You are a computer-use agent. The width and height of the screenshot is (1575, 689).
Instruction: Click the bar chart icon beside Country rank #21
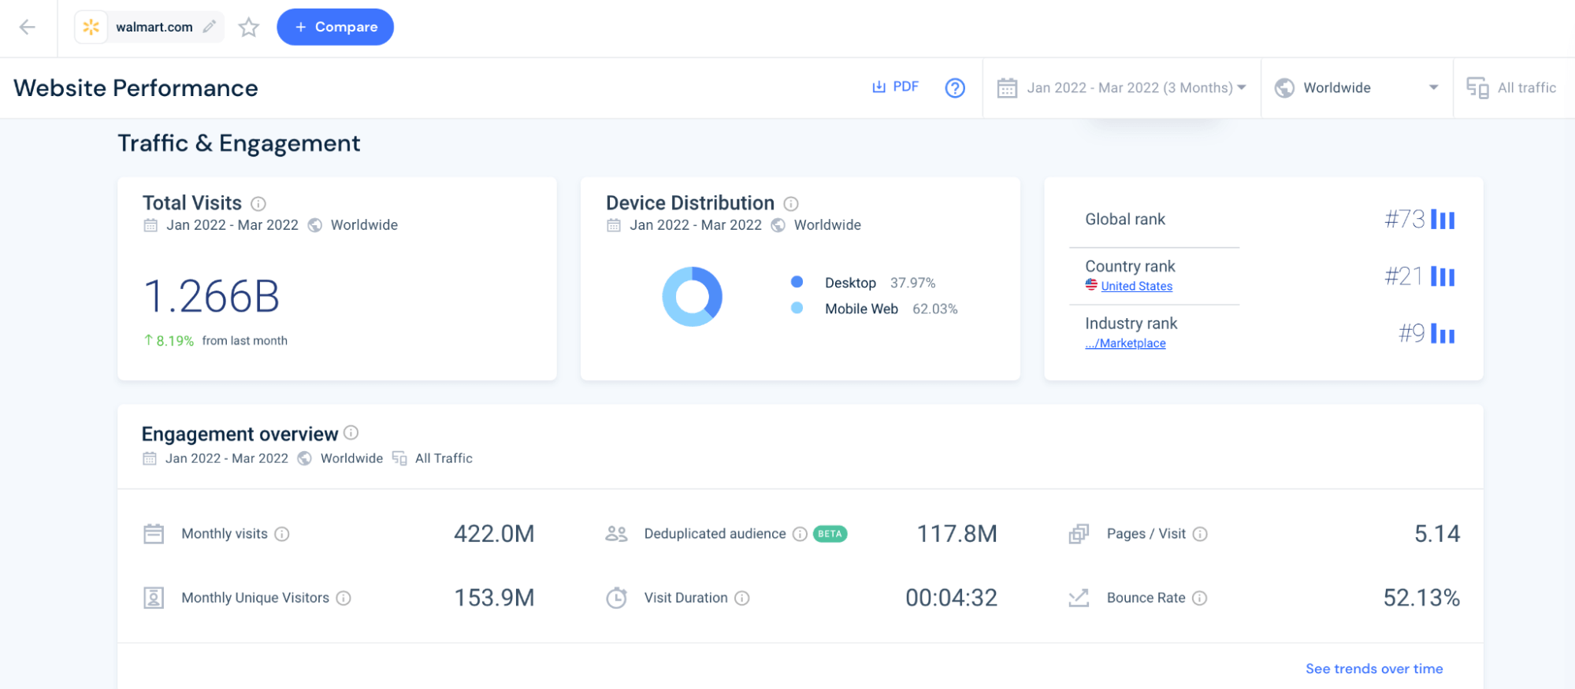tap(1443, 276)
